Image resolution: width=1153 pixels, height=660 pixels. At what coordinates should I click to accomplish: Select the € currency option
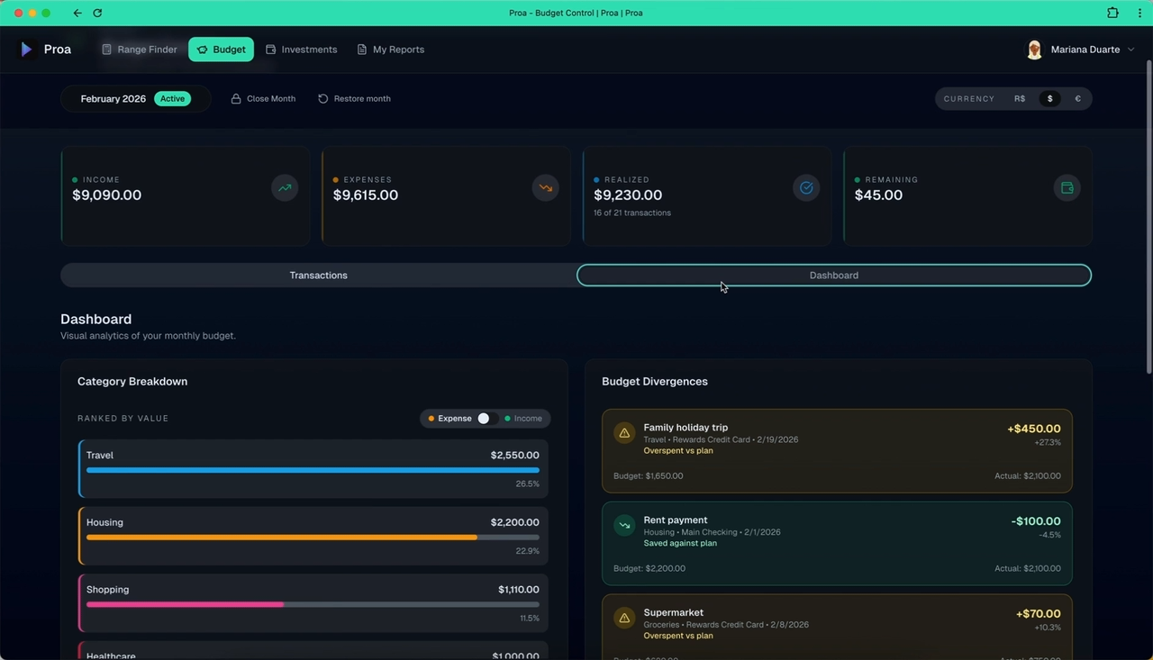[1077, 98]
